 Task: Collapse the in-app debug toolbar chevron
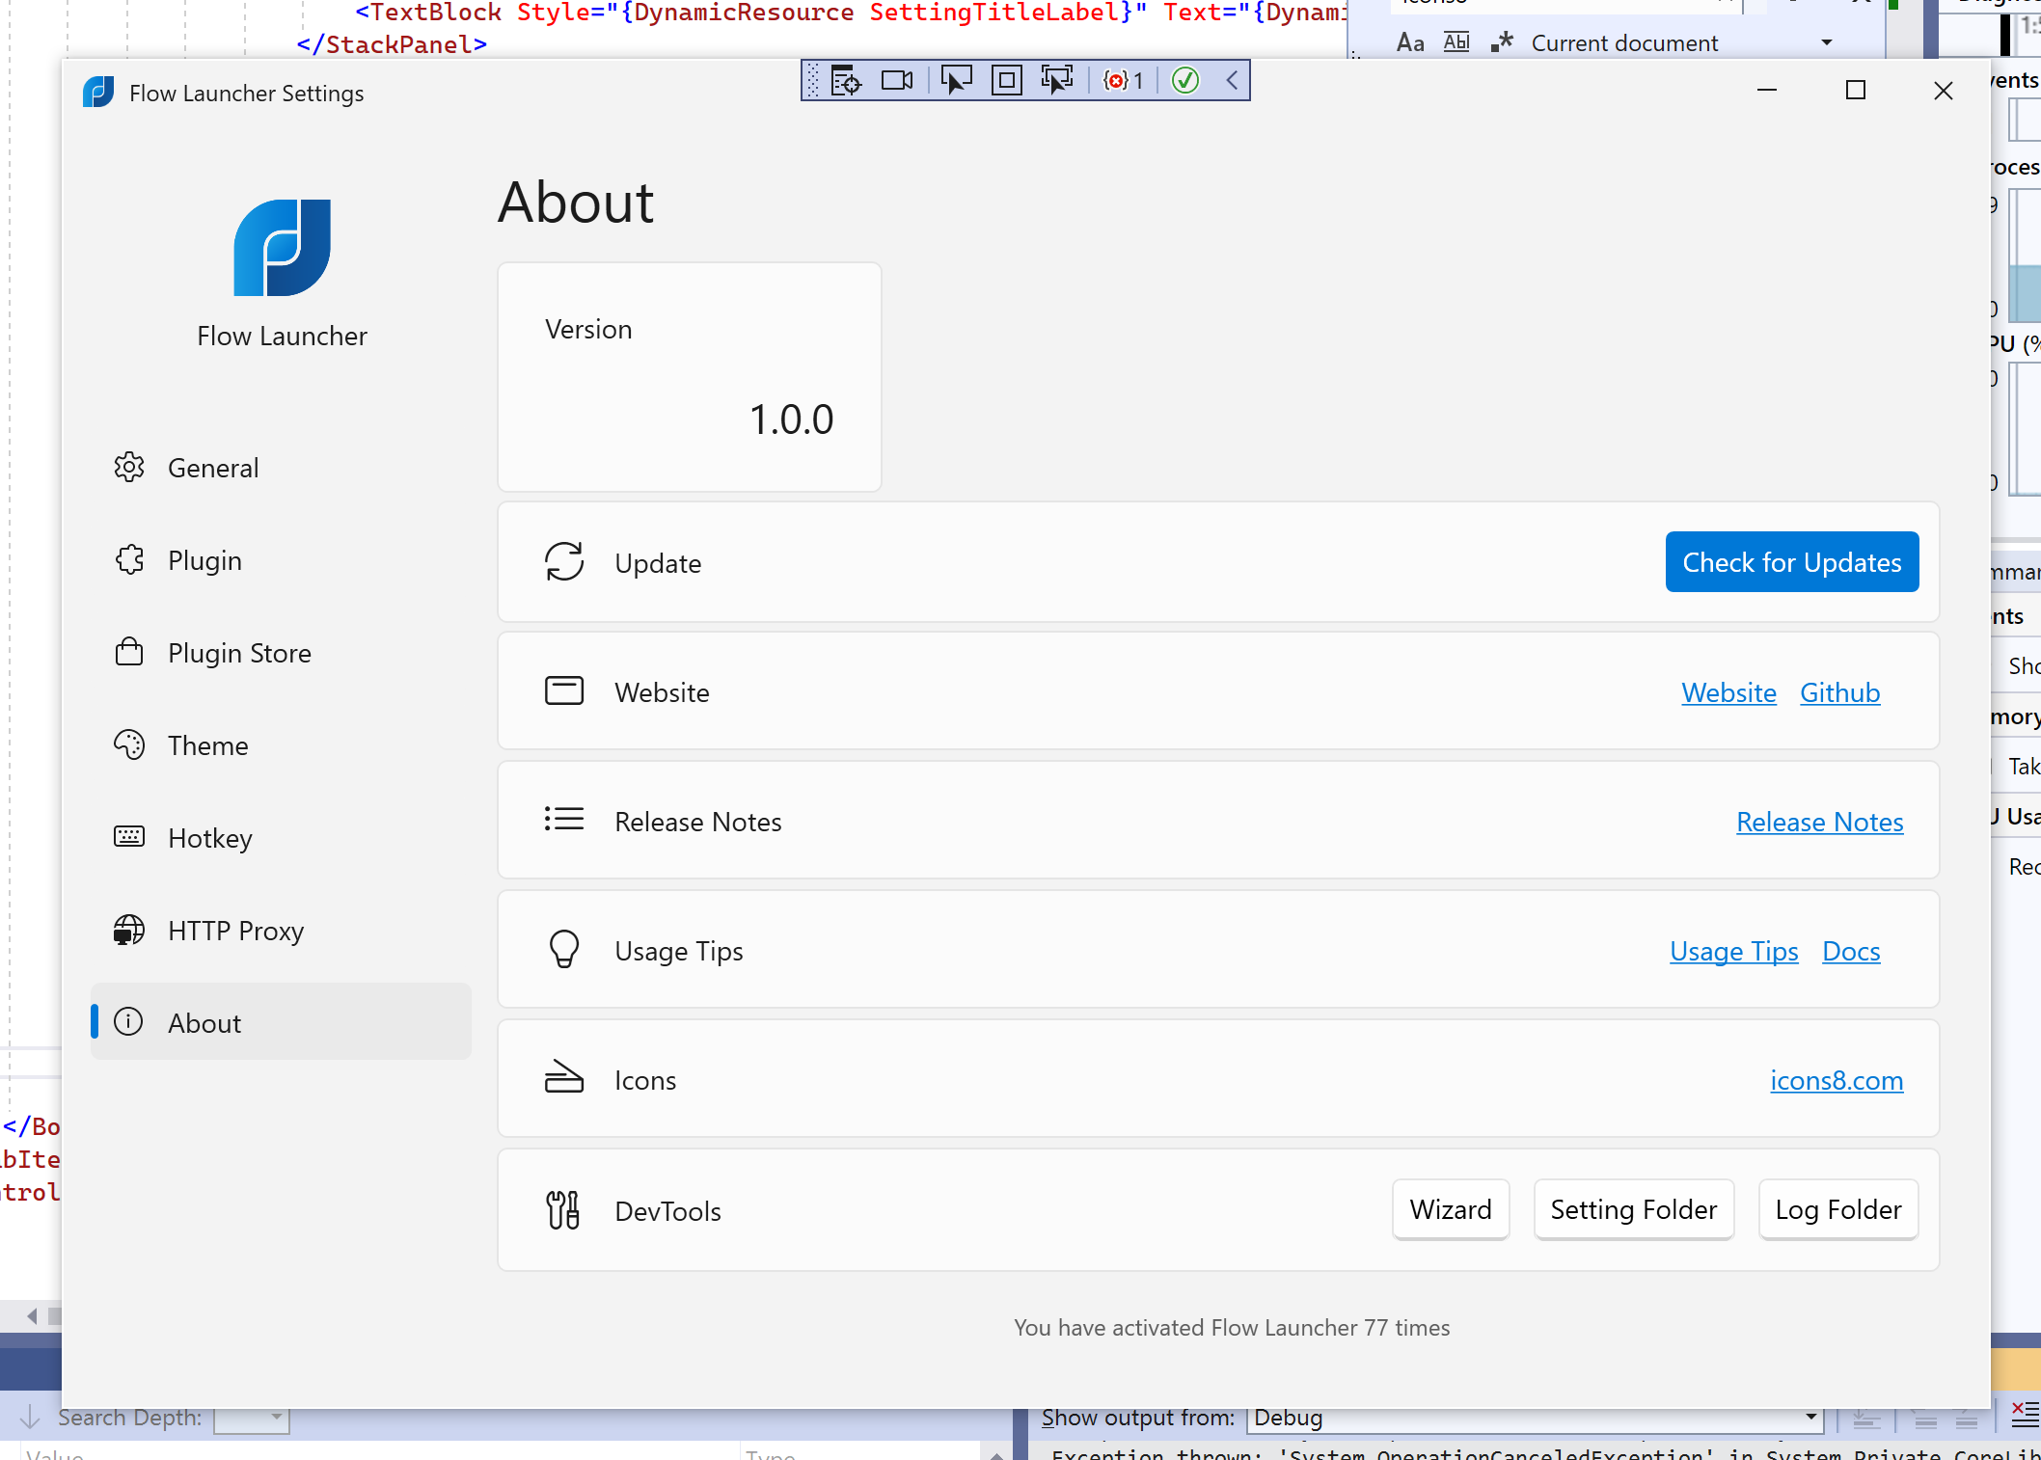coord(1233,81)
